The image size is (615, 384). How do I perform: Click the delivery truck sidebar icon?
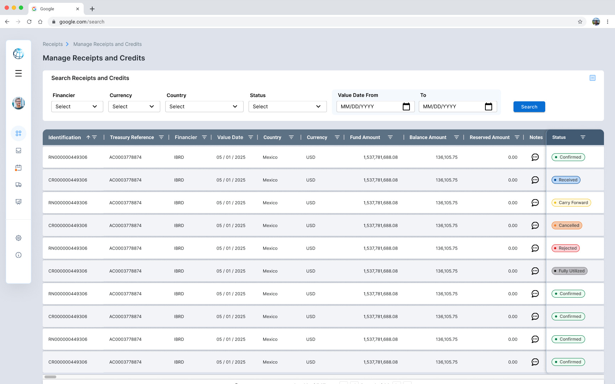coord(19,185)
